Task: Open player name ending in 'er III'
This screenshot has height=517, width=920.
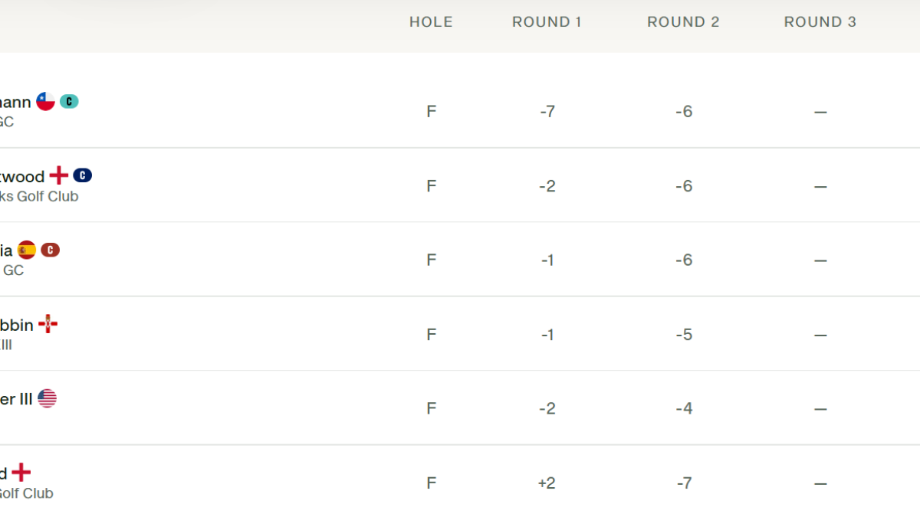Action: [16, 399]
